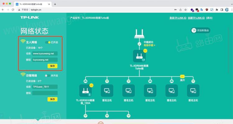Click the 已连设备: 0个 text
233x124 pixels.
34,81
